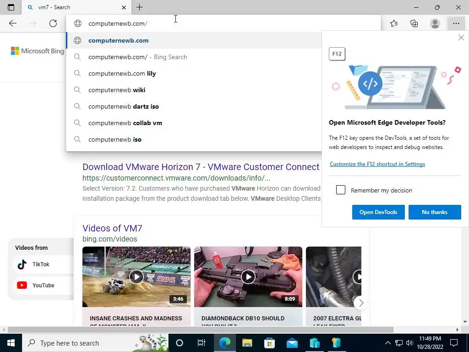Show hidden system tray icons
Image resolution: width=469 pixels, height=352 pixels.
pyautogui.click(x=387, y=343)
